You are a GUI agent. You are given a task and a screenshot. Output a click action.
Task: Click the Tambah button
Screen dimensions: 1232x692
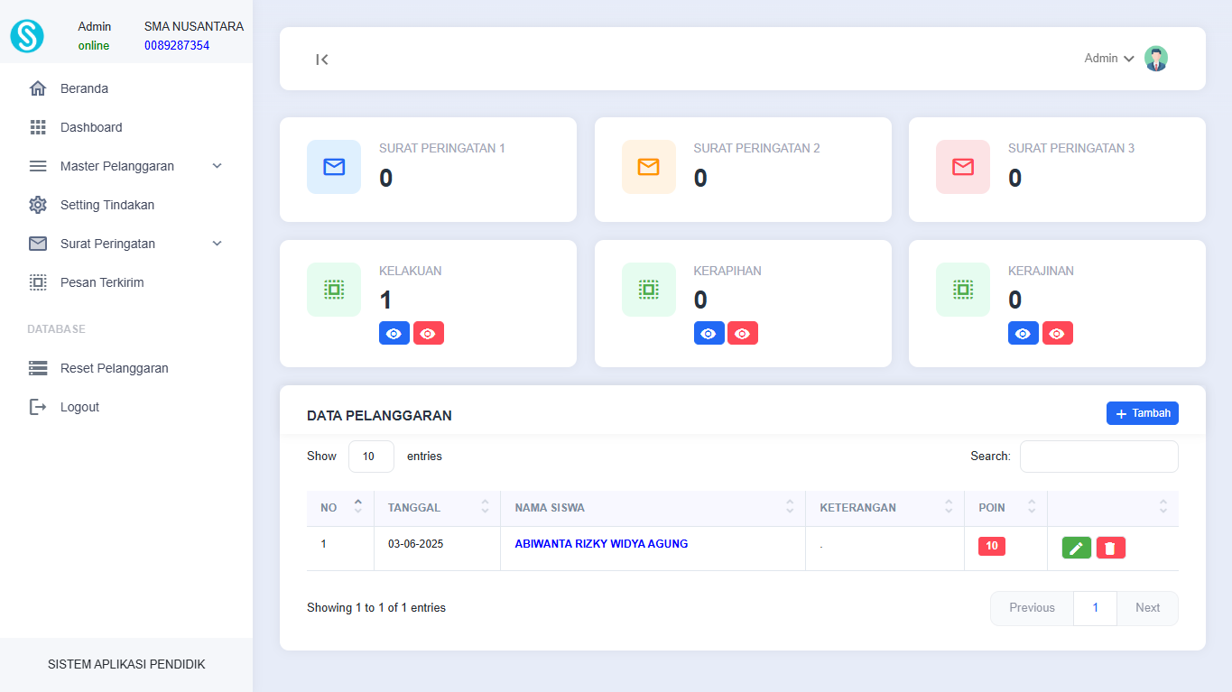tap(1142, 413)
